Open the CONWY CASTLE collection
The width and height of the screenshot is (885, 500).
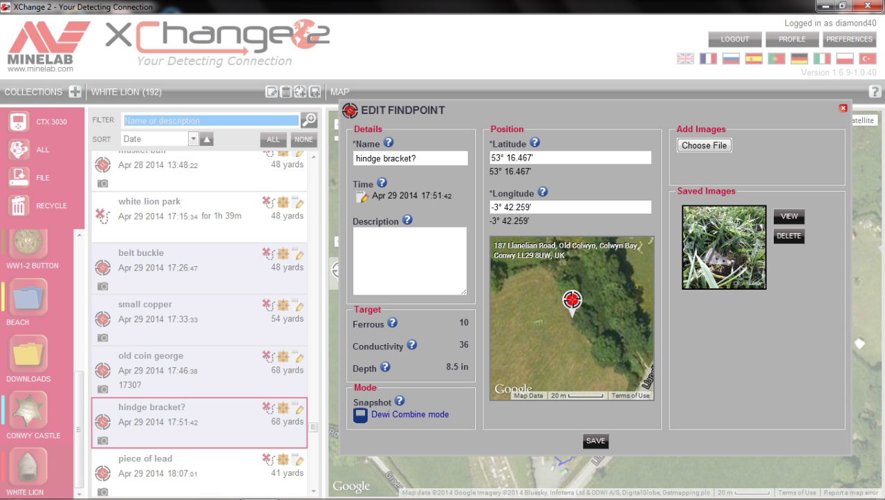29,411
